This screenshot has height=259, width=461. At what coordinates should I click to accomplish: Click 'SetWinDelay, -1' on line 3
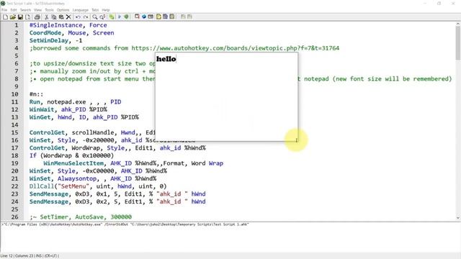tap(55, 40)
